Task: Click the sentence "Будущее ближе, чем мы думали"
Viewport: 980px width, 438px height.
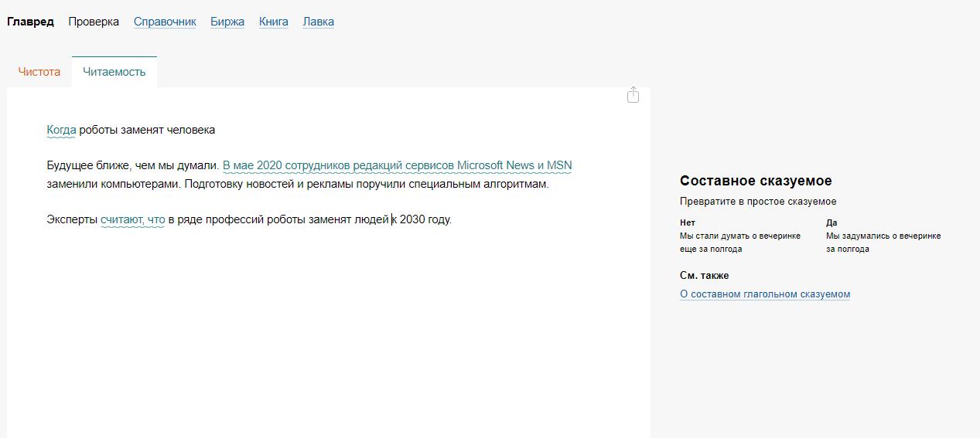Action: click(x=131, y=165)
